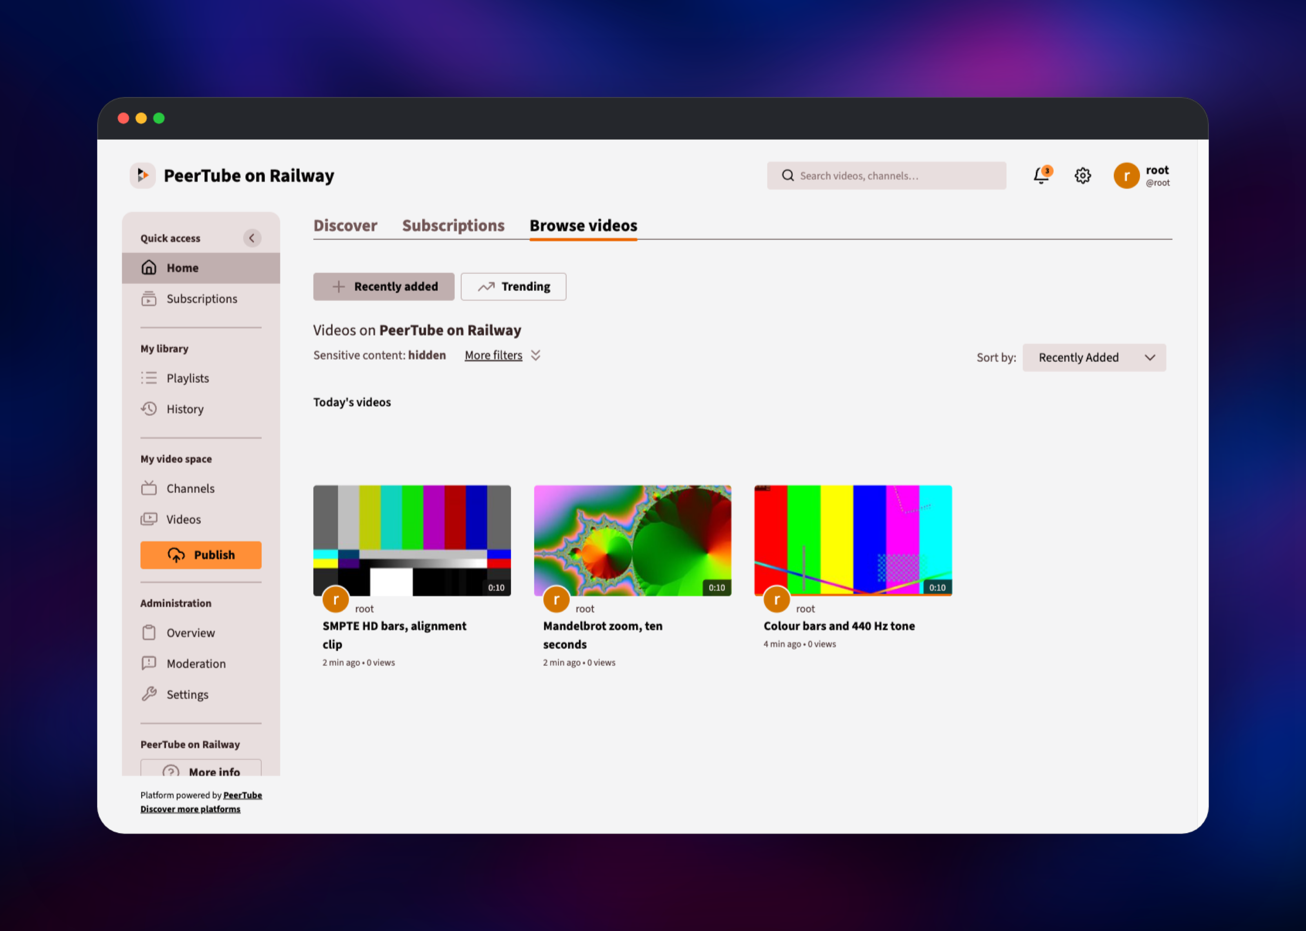Image resolution: width=1306 pixels, height=931 pixels.
Task: Click the upload cloud icon on Publish
Action: [176, 555]
